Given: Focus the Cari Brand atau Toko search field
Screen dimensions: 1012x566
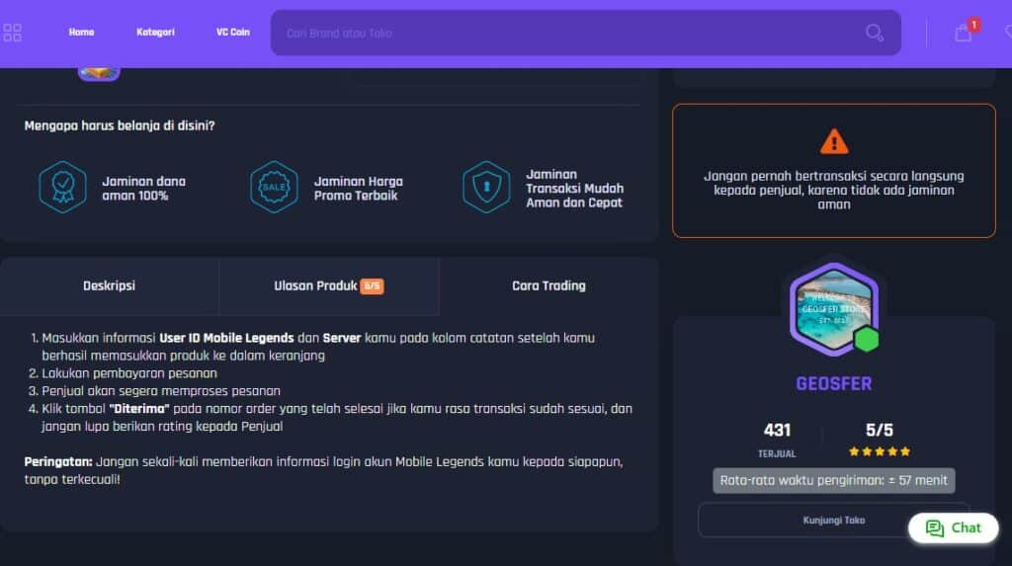Looking at the screenshot, I should [x=563, y=33].
